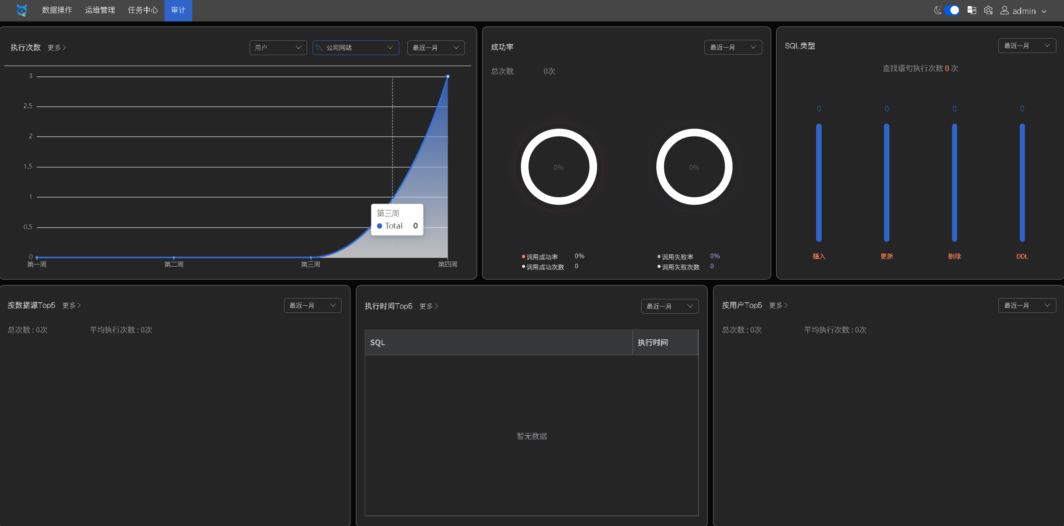The height and width of the screenshot is (526, 1064).
Task: Switch to the 数据操作 menu
Action: pos(57,10)
